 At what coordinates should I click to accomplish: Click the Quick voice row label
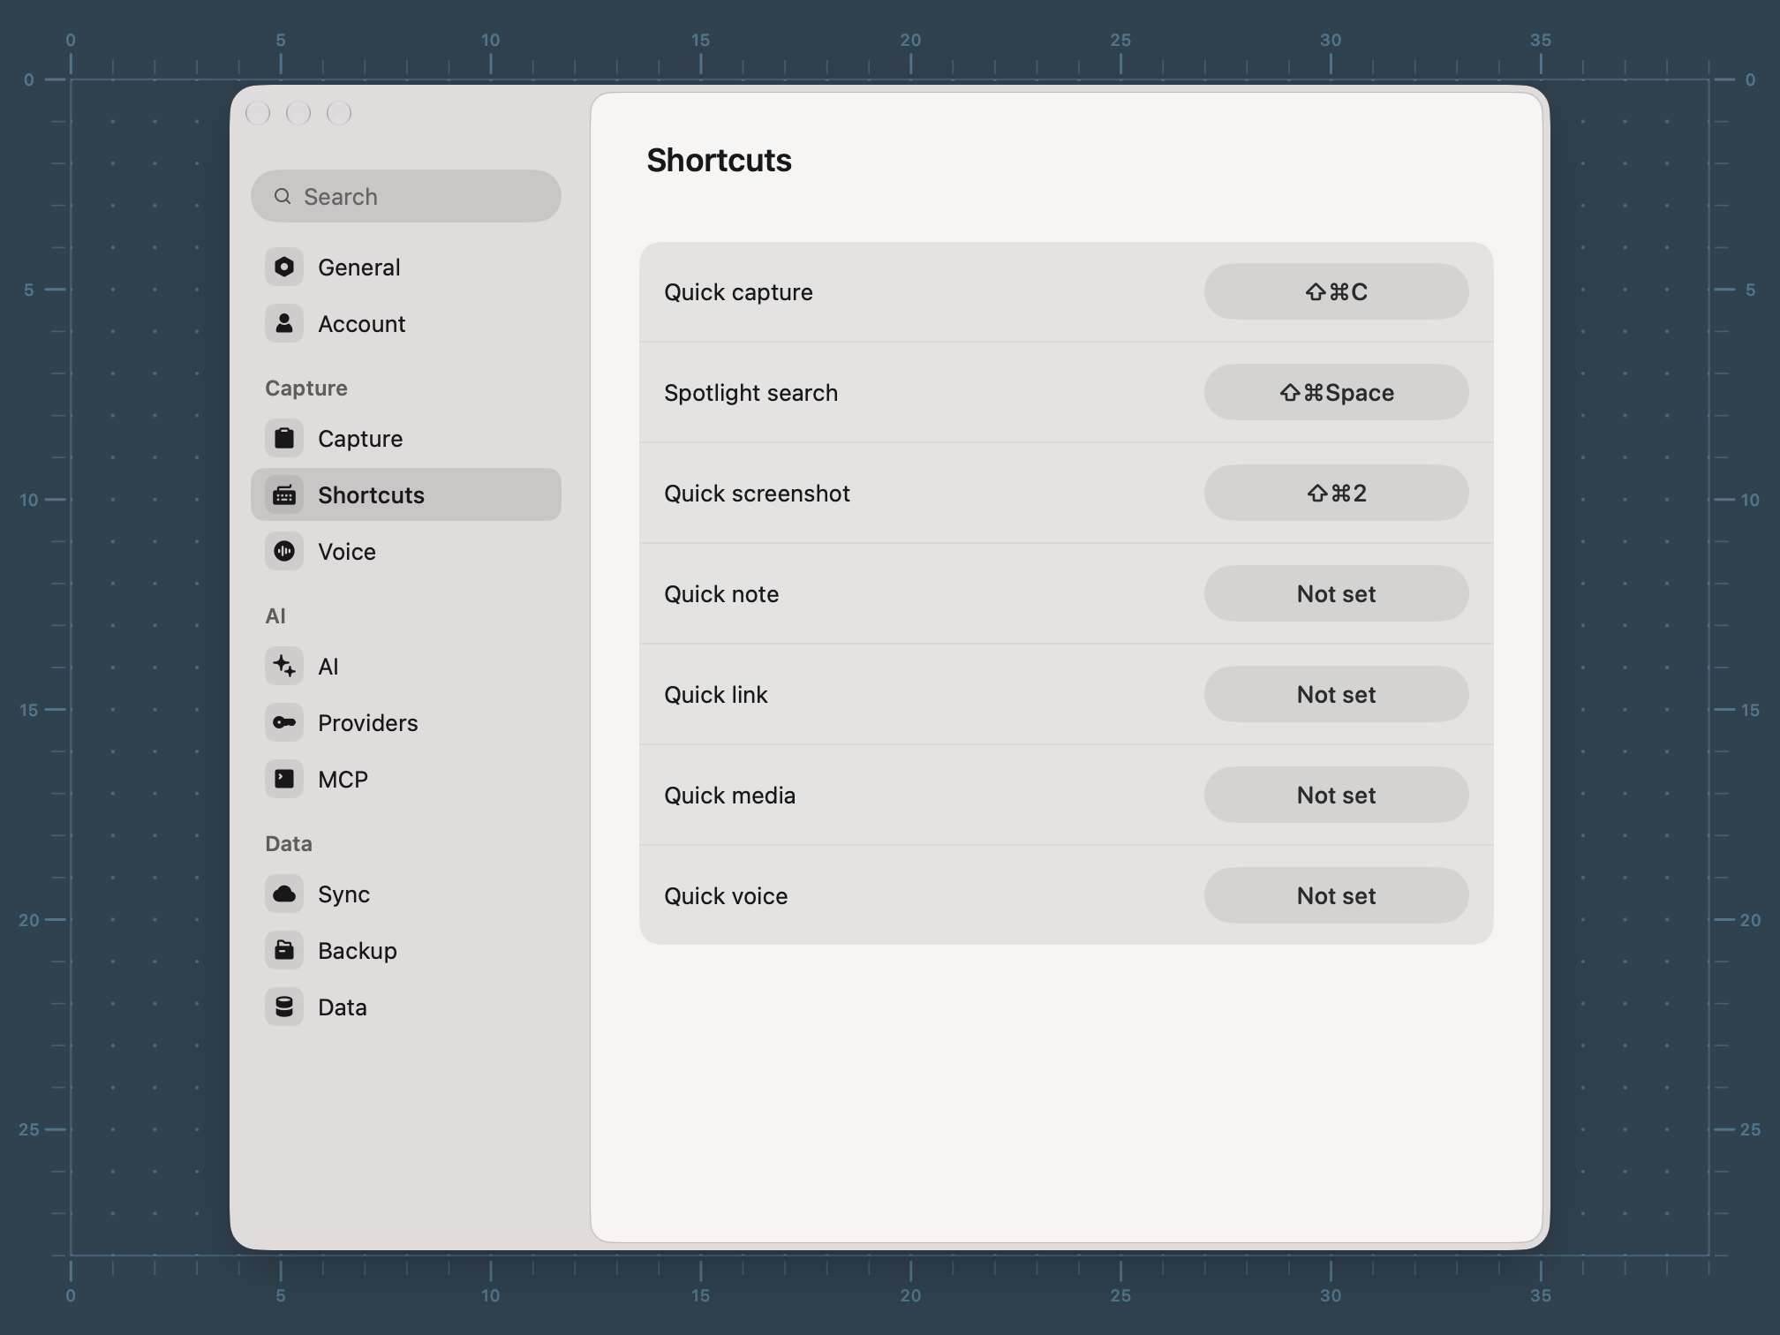tap(726, 896)
